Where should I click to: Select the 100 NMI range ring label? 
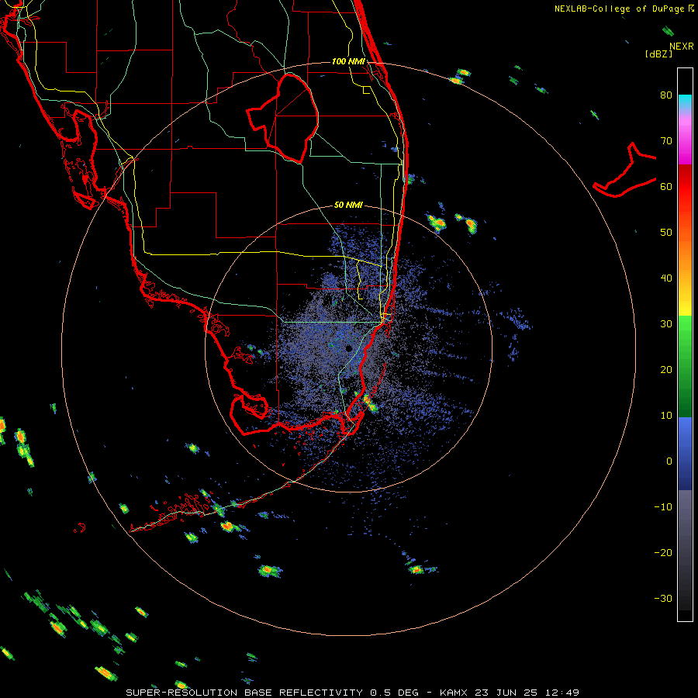tap(348, 61)
